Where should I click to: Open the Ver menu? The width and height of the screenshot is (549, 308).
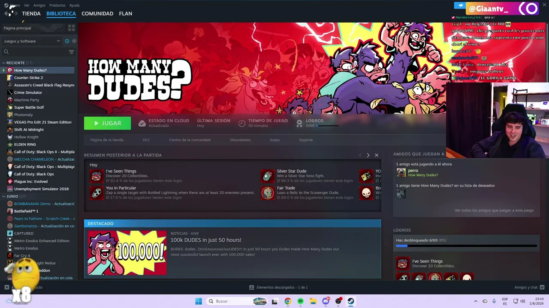(x=27, y=5)
